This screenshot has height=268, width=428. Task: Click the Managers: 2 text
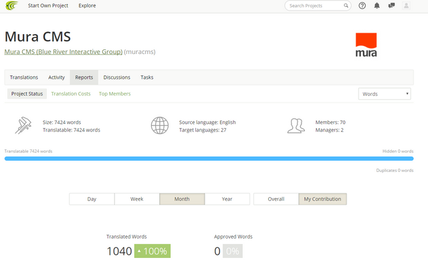click(x=329, y=130)
